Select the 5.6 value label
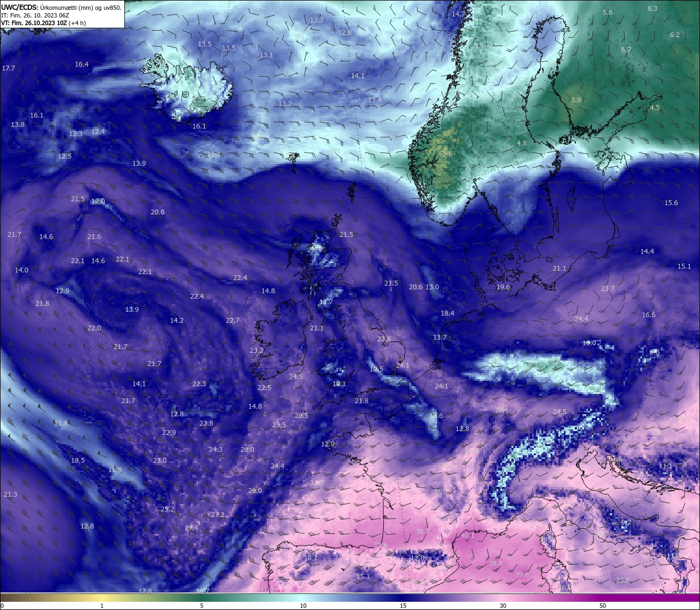Image resolution: width=700 pixels, height=610 pixels. (x=608, y=13)
